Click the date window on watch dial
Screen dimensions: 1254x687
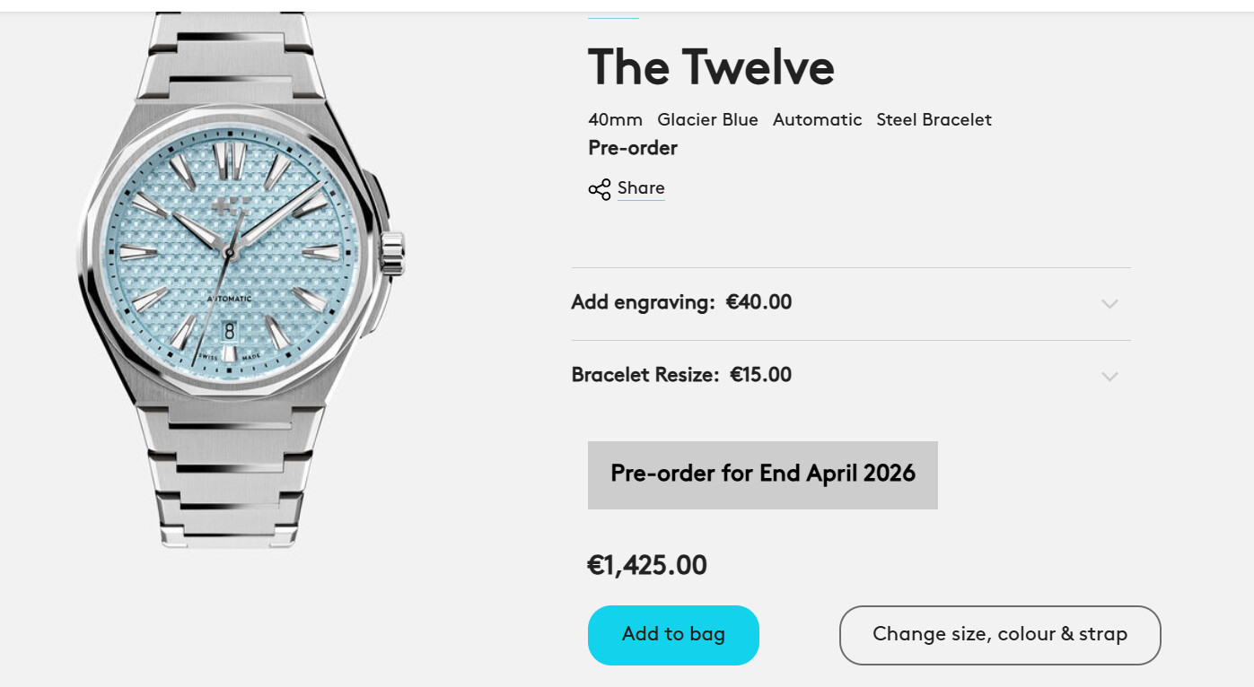[x=229, y=330]
